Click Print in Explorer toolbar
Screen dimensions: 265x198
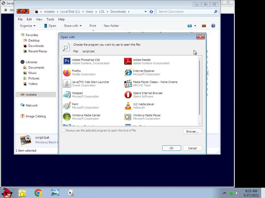coord(93,26)
